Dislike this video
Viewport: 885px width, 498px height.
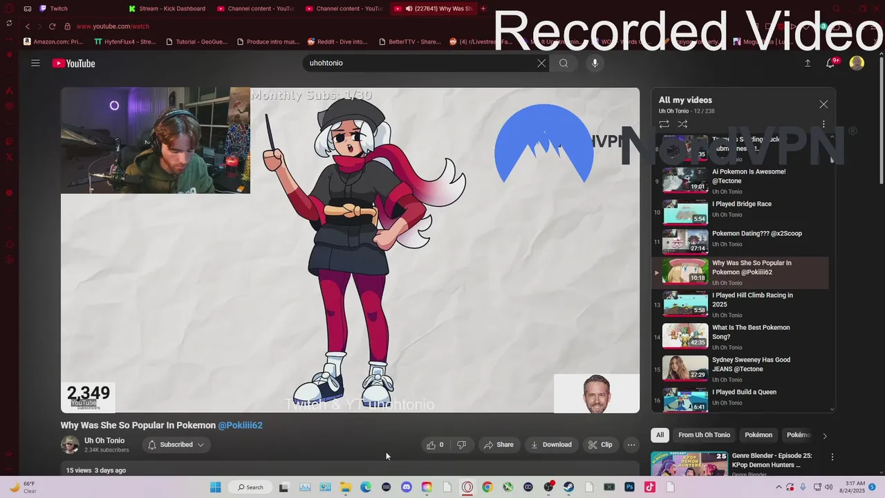point(461,445)
